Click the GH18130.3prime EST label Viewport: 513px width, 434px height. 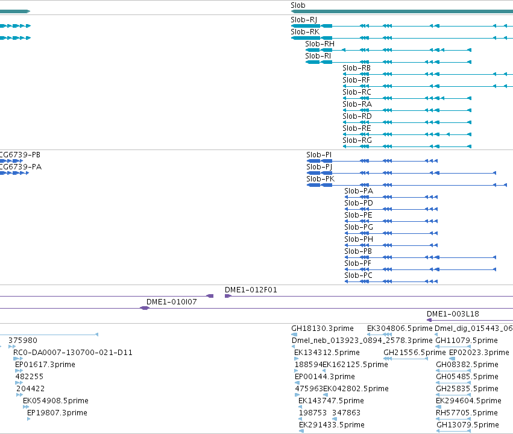(x=323, y=329)
